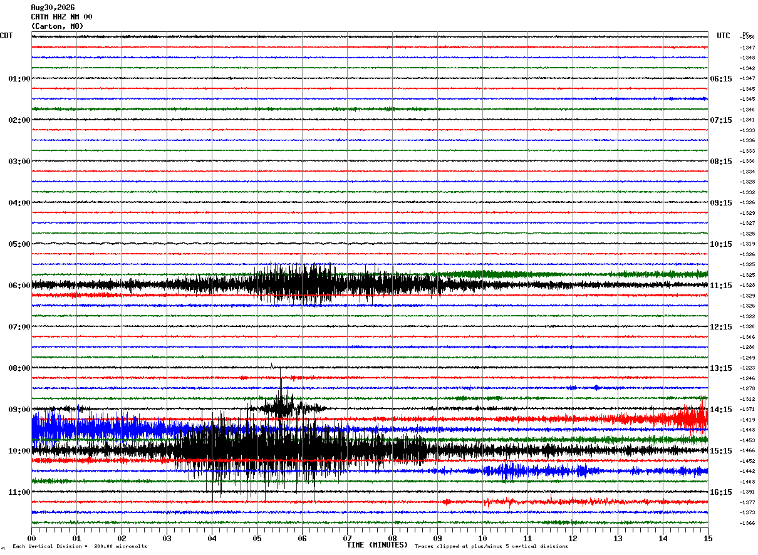The height and width of the screenshot is (555, 758).
Task: Select the 15:15 UTC time label
Action: [x=720, y=451]
